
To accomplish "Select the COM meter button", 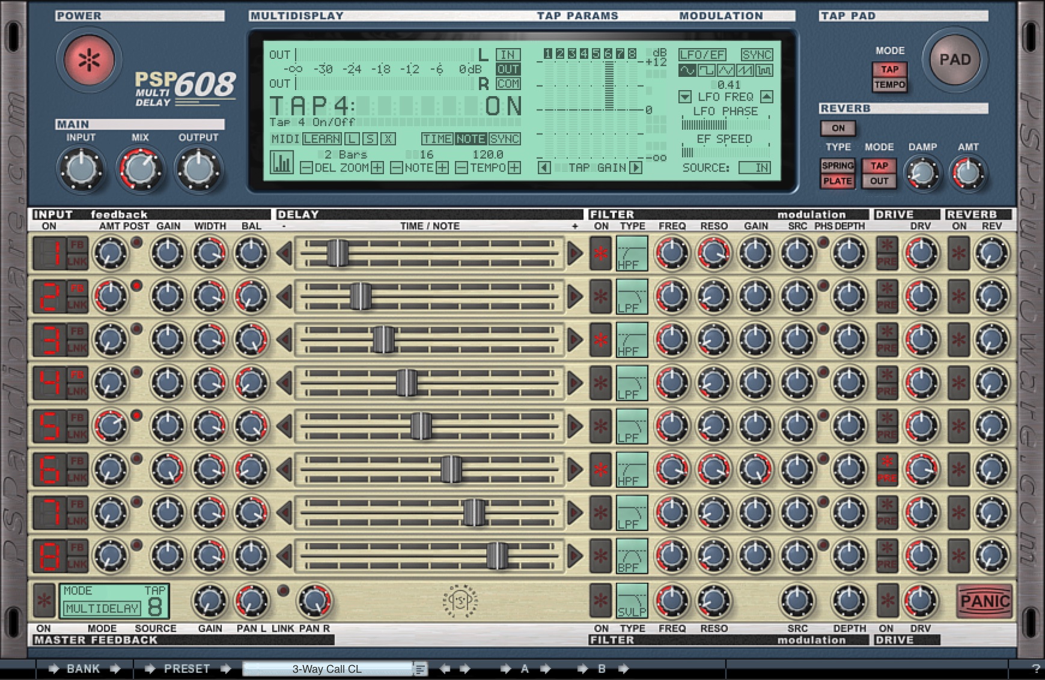I will point(508,83).
